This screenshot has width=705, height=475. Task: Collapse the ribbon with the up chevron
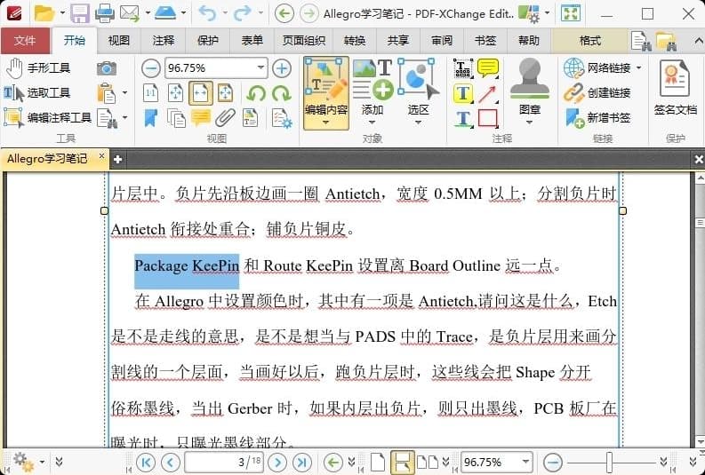coord(698,41)
